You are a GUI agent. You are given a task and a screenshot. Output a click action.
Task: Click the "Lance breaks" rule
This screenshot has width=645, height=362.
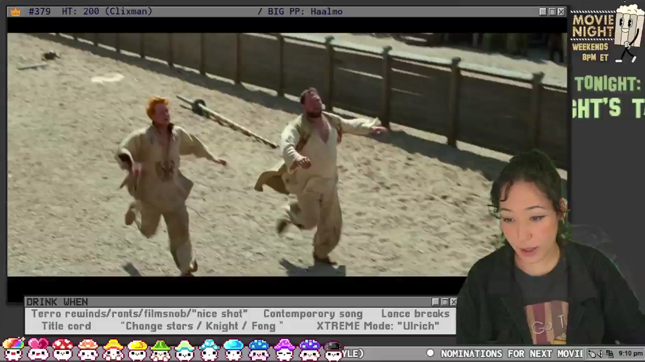pos(415,314)
